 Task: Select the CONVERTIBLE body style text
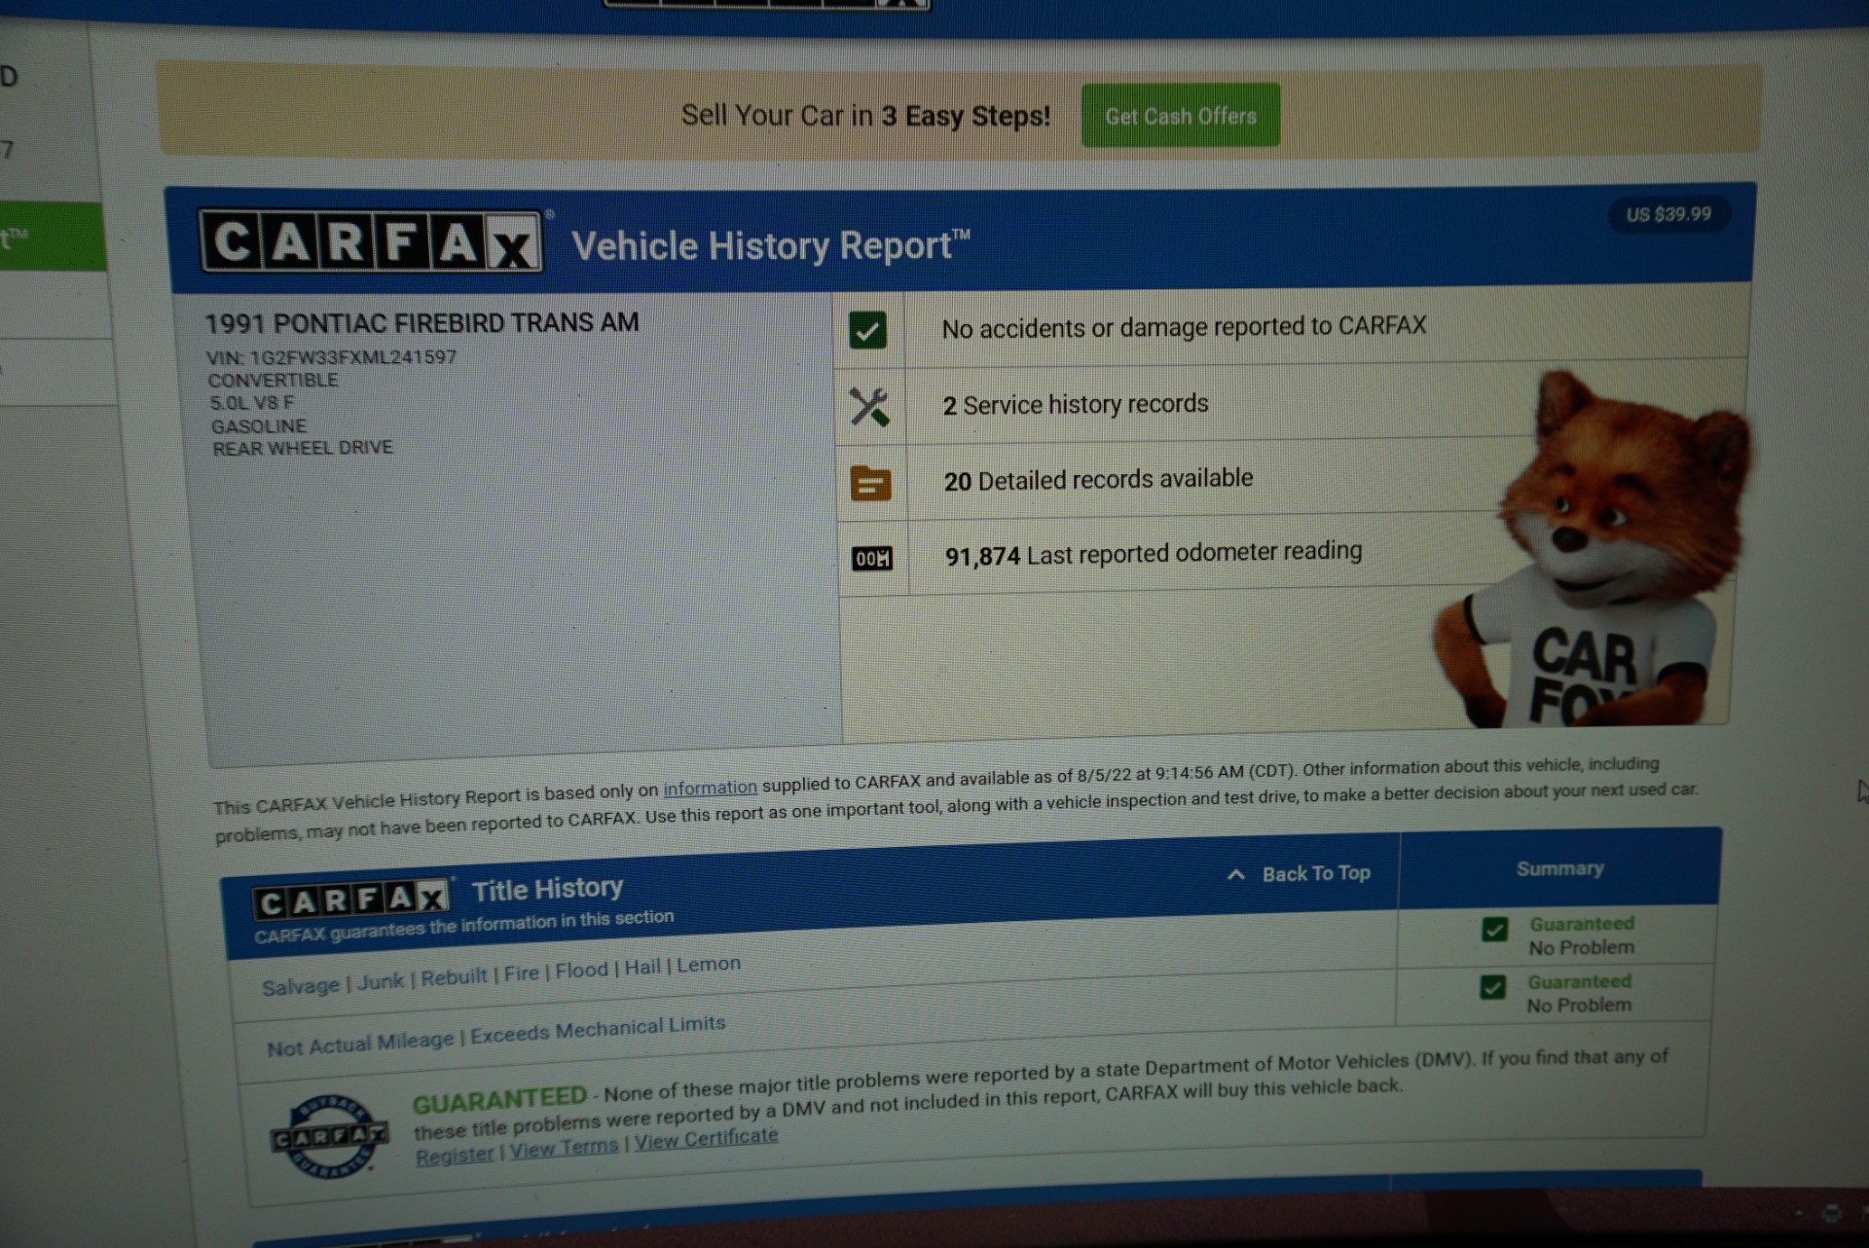tap(273, 381)
